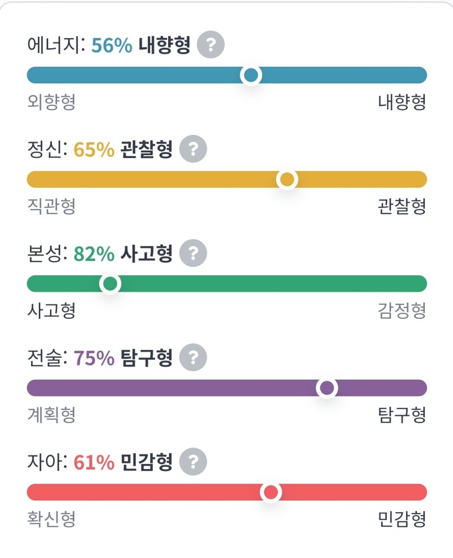Click the 확신형 label under the red bar
The height and width of the screenshot is (558, 453).
point(52,519)
